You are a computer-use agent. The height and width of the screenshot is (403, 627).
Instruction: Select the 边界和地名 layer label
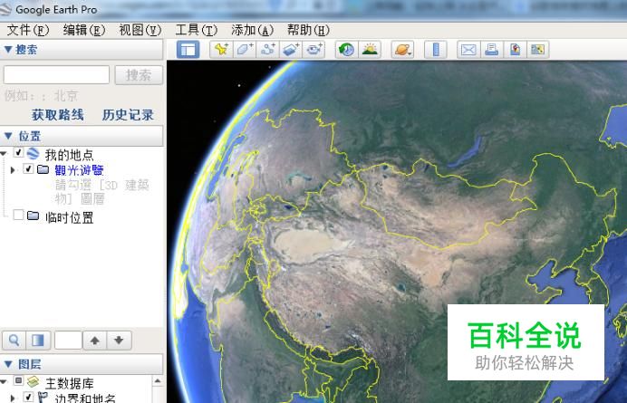[85, 398]
